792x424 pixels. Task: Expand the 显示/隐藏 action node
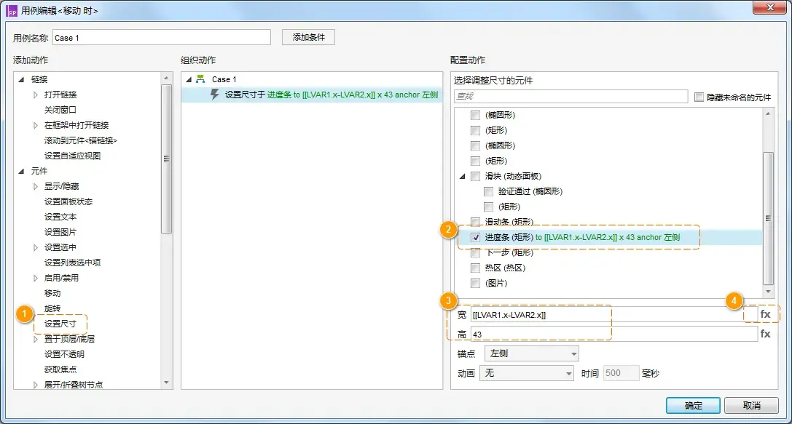(x=36, y=186)
